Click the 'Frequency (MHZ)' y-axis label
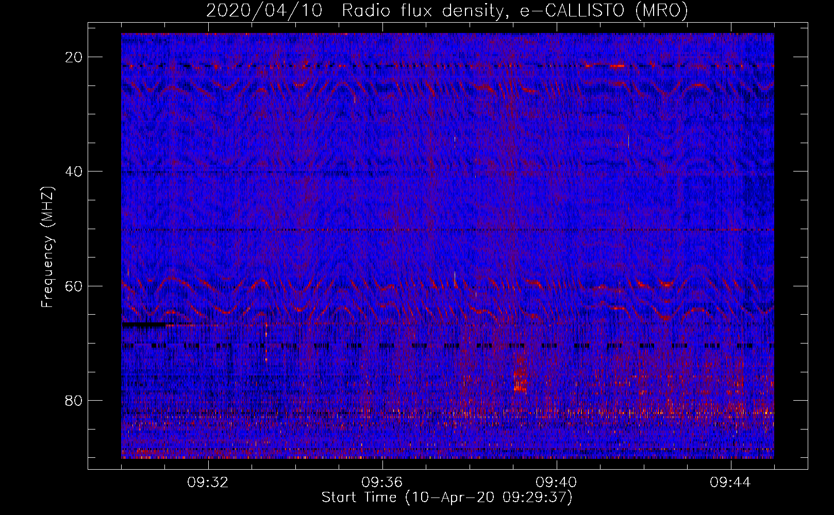The image size is (834, 515). [47, 247]
